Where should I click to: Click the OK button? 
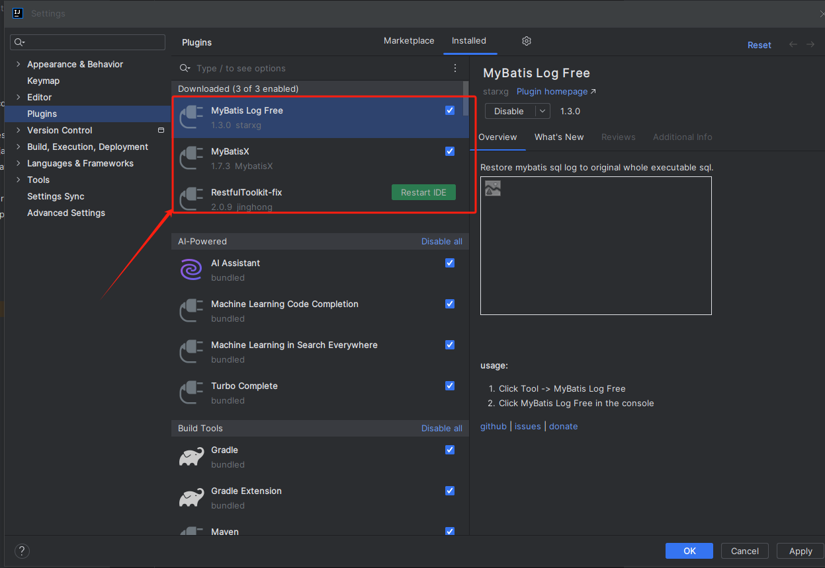tap(689, 551)
